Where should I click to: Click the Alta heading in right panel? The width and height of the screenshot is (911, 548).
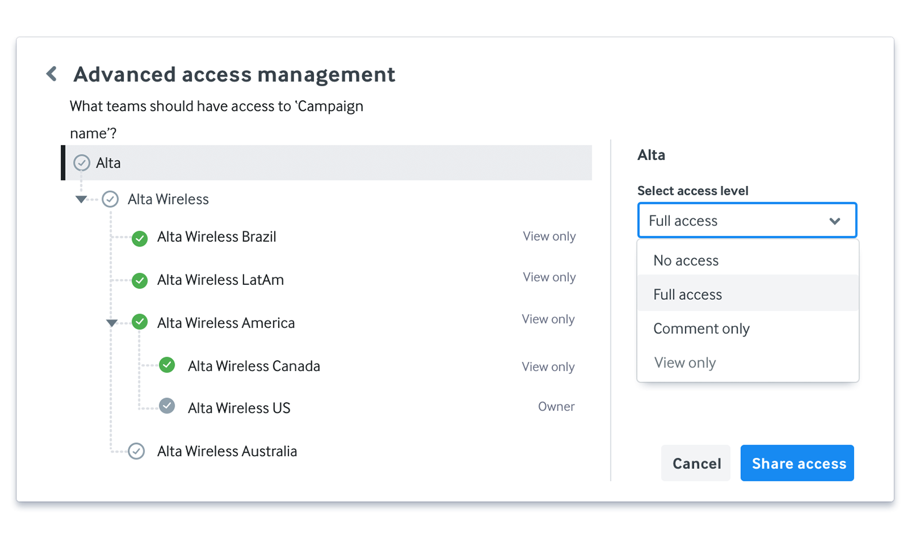click(x=651, y=155)
